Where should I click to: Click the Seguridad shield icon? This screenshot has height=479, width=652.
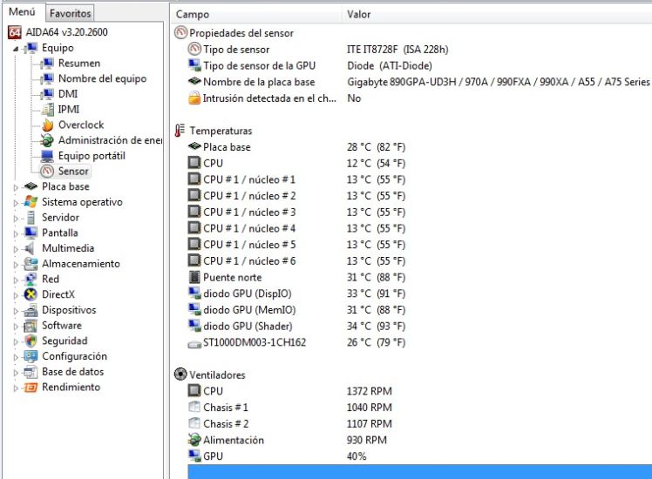[x=31, y=341]
